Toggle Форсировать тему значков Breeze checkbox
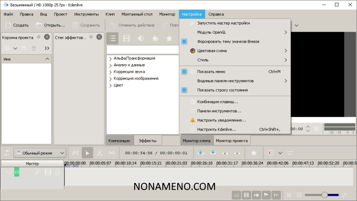Screen dimensions: 357x201 (x=184, y=42)
